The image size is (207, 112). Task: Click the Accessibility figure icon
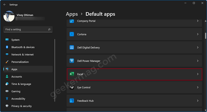pyautogui.click(x=7, y=98)
